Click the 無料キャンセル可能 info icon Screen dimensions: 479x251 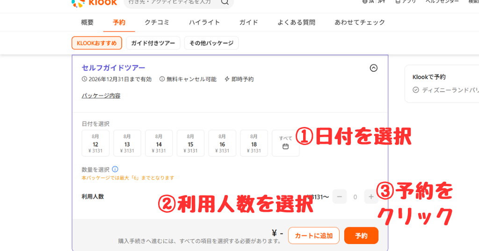point(162,79)
